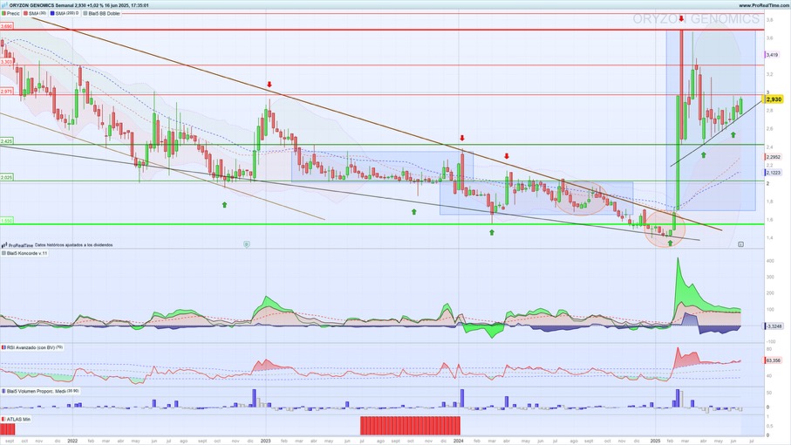Select the thick red horizontal resistance line

pos(381,30)
